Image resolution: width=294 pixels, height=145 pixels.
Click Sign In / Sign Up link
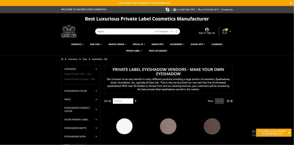[207, 33]
